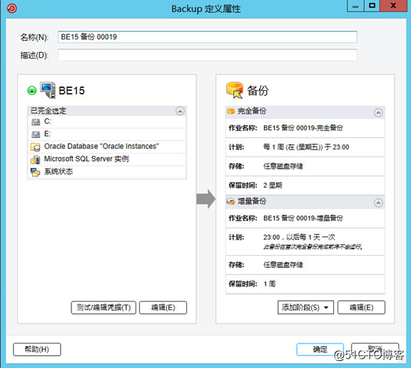Screen dimensions: 411x368
Task: Click 编辑(E) under the backup stages
Action: coord(362,307)
